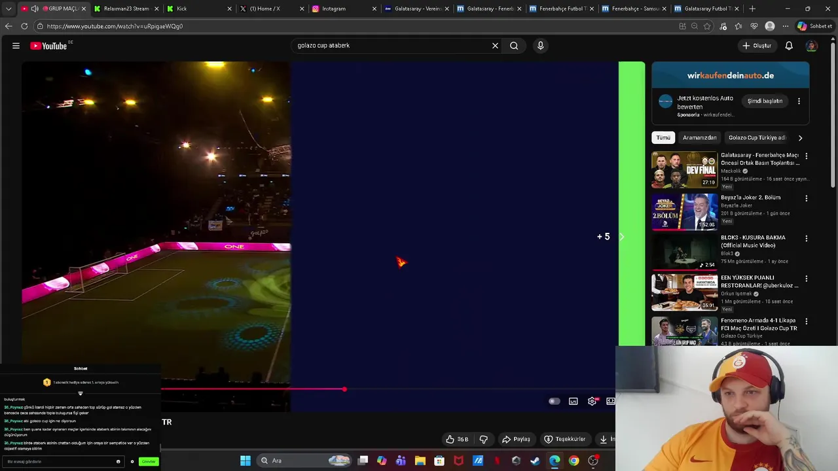Go to the YouTube home logo
The image size is (838, 471).
[48, 46]
